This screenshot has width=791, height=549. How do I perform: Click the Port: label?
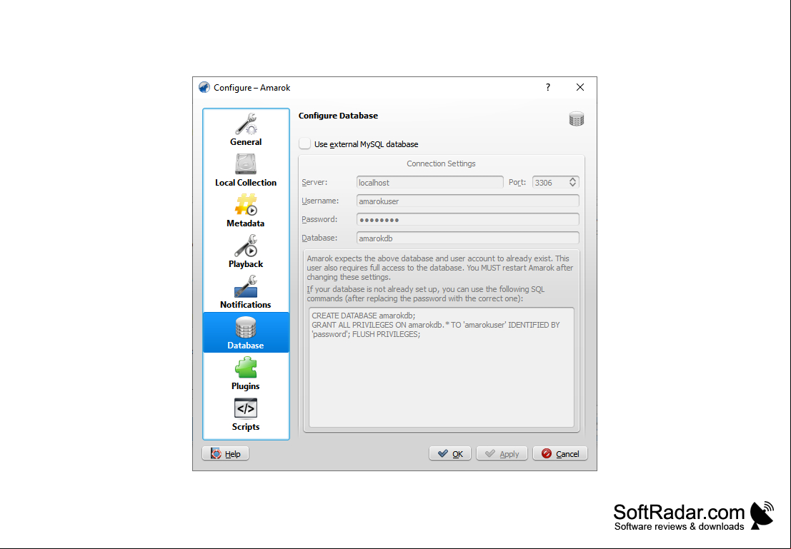click(517, 182)
